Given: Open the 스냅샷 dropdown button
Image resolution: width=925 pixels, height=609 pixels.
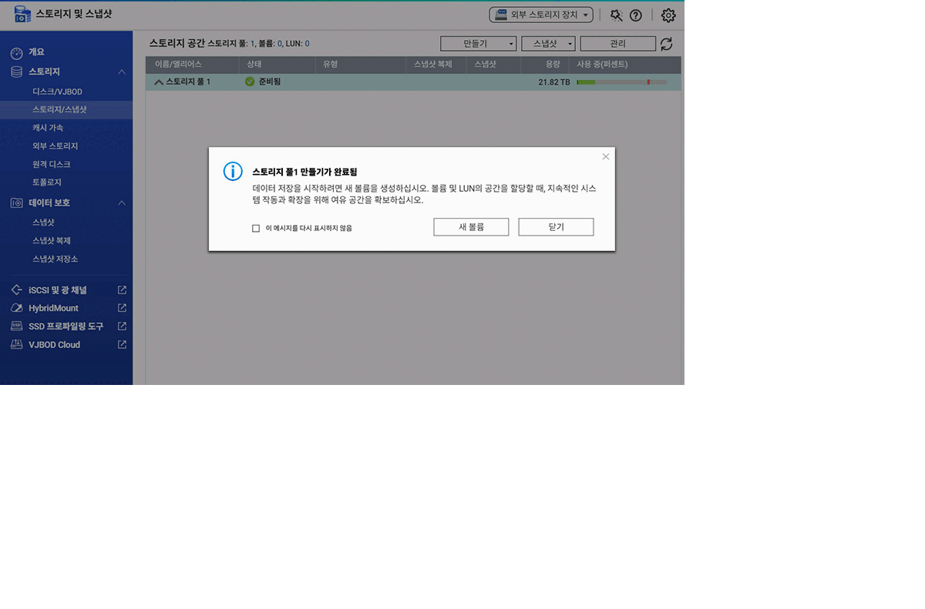Looking at the screenshot, I should (548, 44).
